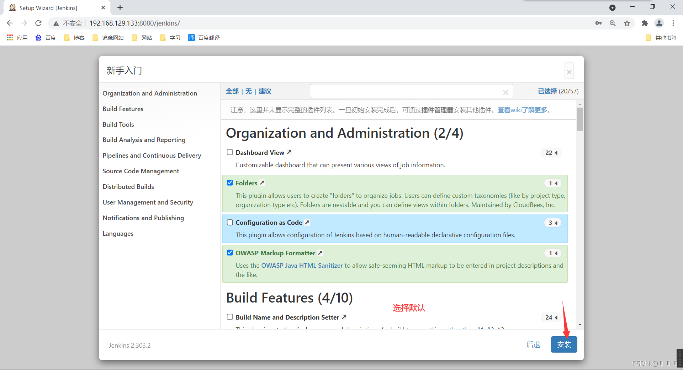Show selected plugins via 已选择
This screenshot has width=683, height=370.
(x=547, y=91)
